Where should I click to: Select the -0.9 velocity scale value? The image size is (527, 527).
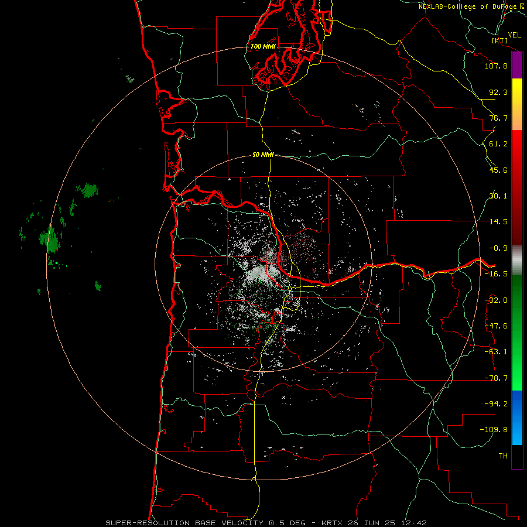tap(498, 248)
